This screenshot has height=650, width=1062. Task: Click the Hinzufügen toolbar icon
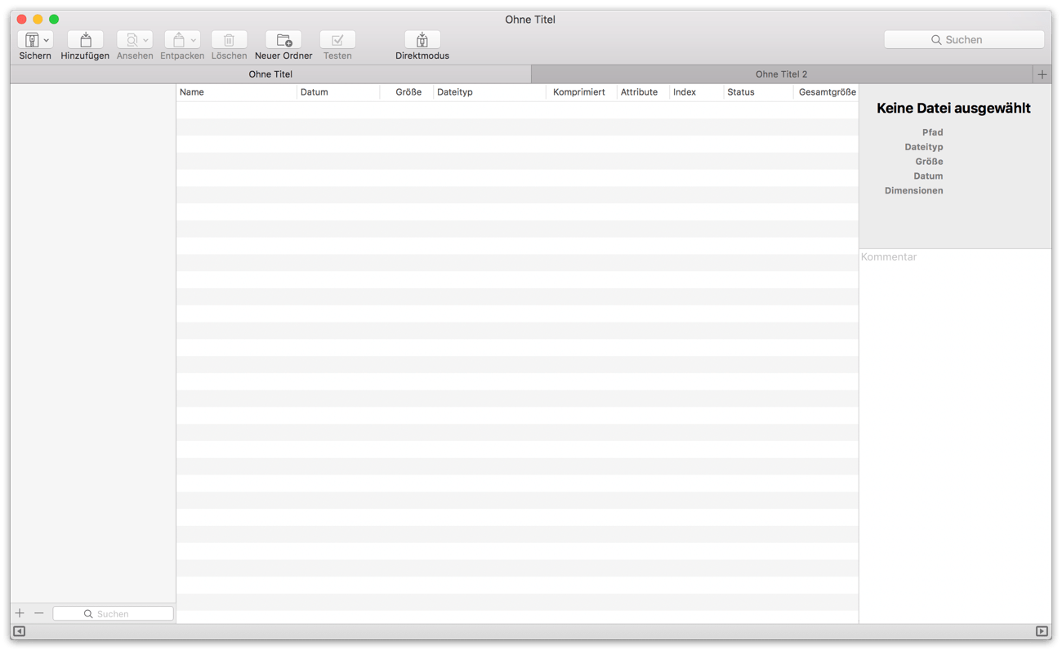pos(85,40)
